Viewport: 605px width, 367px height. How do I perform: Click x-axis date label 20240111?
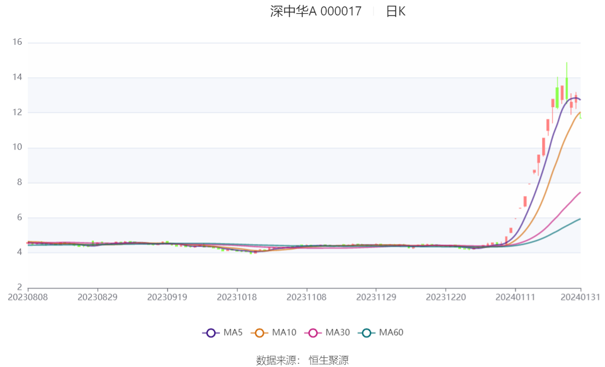(x=515, y=297)
